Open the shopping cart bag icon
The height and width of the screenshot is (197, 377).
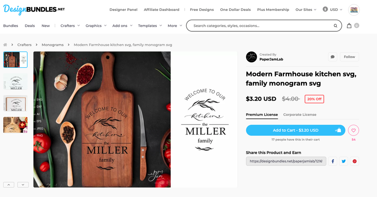pyautogui.click(x=349, y=26)
